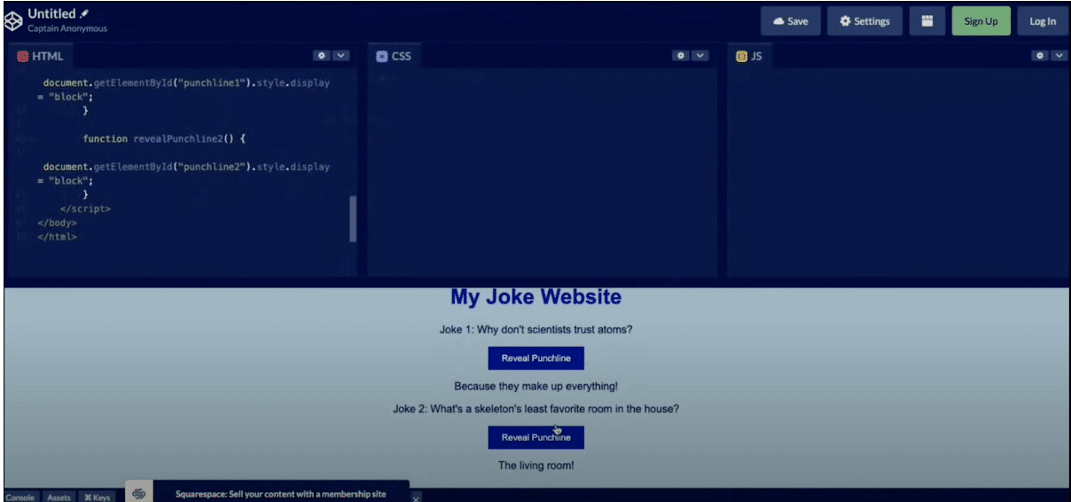This screenshot has width=1071, height=502.
Task: Select the JS editor tab
Action: [749, 56]
